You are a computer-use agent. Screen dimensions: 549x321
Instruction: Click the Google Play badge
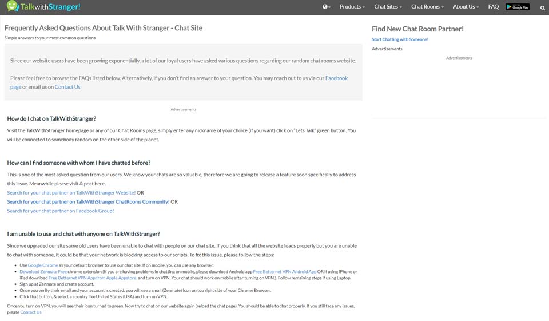(x=518, y=7)
